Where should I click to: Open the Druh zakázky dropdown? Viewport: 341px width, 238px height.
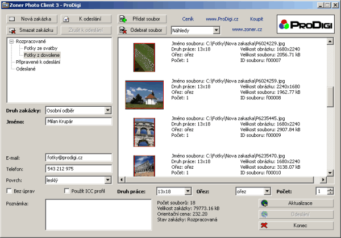click(x=108, y=110)
